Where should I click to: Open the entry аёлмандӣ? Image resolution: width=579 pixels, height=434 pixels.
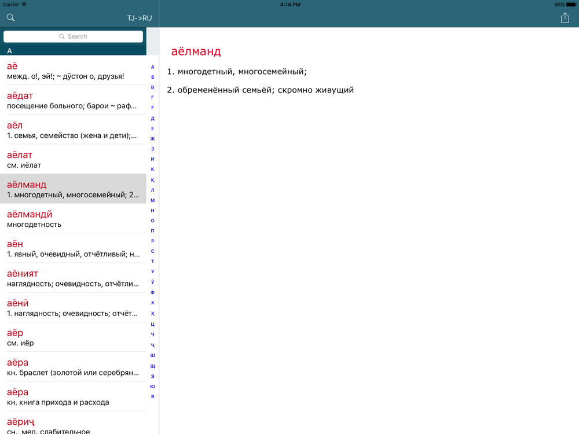pyautogui.click(x=73, y=219)
